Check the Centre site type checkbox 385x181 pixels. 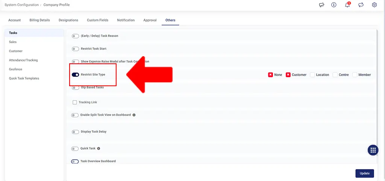(x=335, y=75)
